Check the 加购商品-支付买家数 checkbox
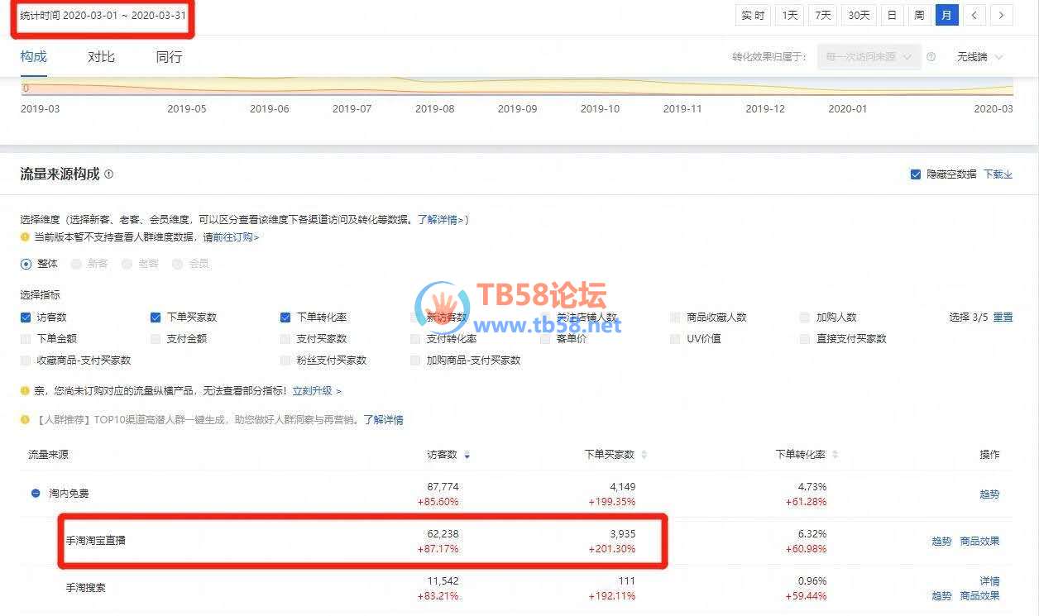Screen dimensions: 1039x616 click(x=415, y=360)
